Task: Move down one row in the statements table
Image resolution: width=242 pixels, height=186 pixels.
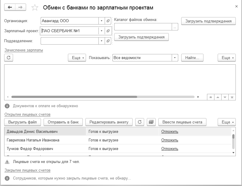Action: [225, 97]
